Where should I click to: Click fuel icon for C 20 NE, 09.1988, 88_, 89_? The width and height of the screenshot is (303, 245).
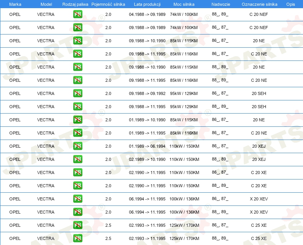point(77,80)
